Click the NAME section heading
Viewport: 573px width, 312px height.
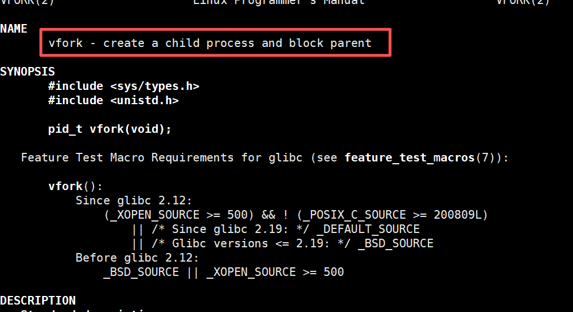pos(14,29)
